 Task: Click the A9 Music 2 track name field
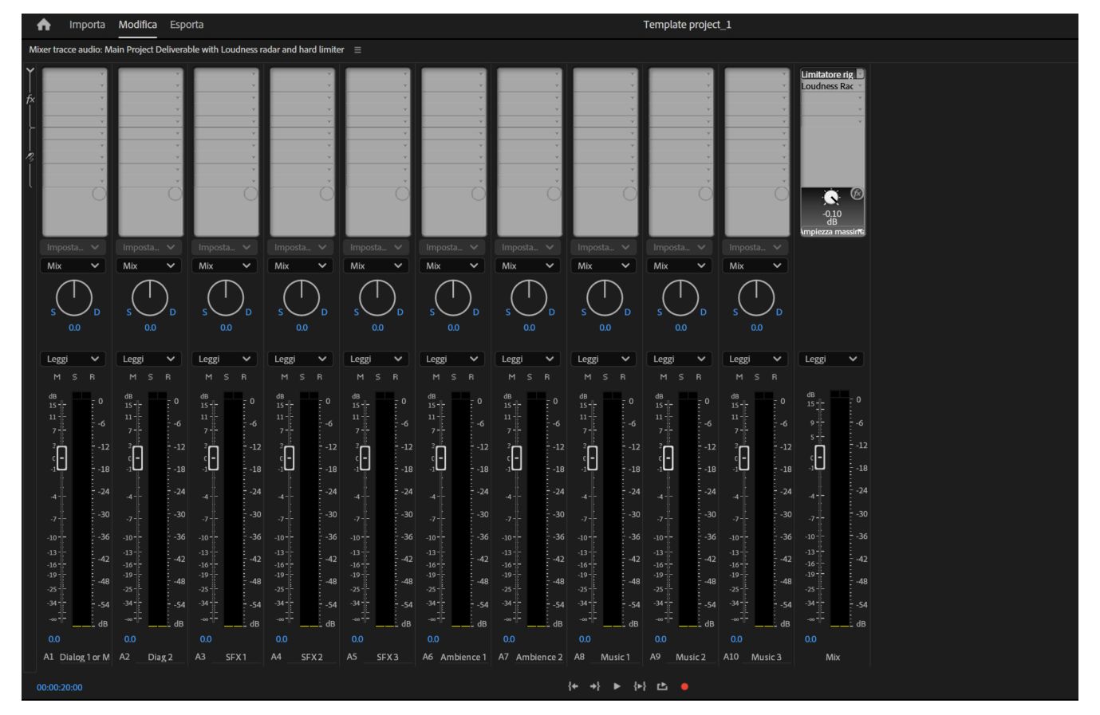click(x=691, y=657)
